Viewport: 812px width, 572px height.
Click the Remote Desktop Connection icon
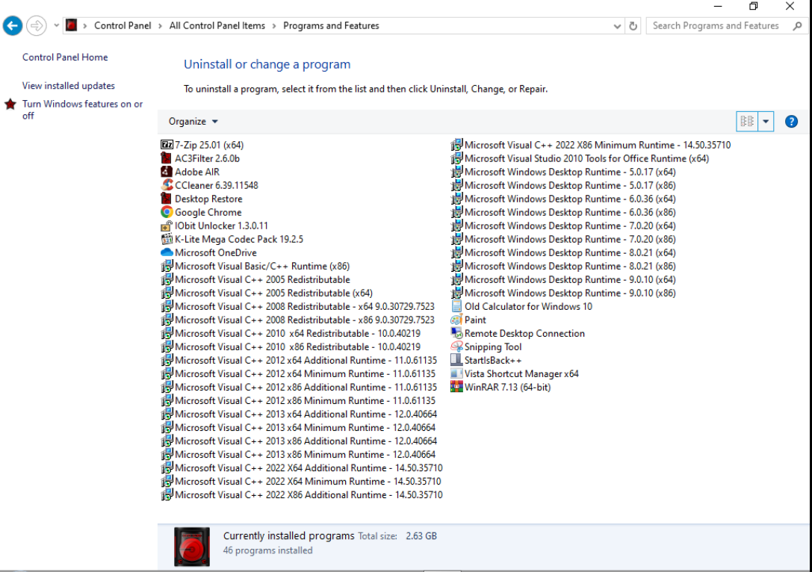point(456,333)
